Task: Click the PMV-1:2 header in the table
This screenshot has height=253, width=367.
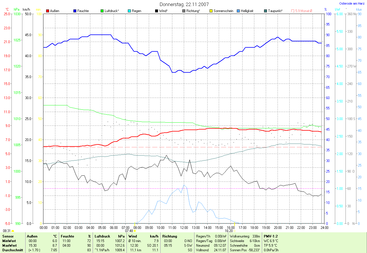Action: click(x=271, y=236)
